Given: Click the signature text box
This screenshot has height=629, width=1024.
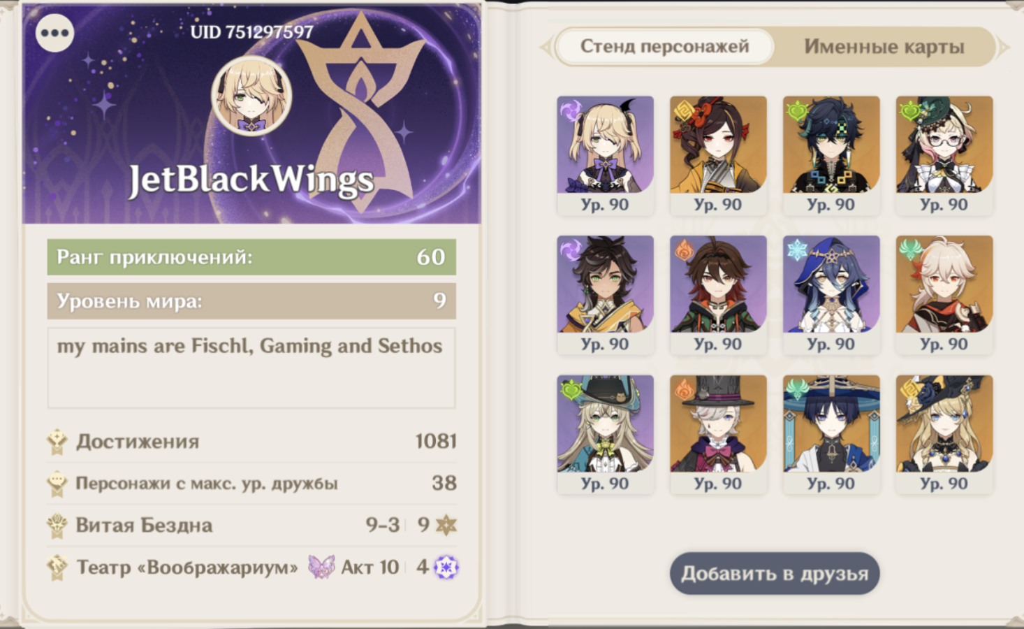Looking at the screenshot, I should click(x=251, y=368).
